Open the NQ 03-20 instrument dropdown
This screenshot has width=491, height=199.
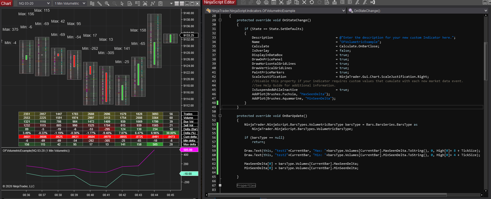(x=34, y=4)
